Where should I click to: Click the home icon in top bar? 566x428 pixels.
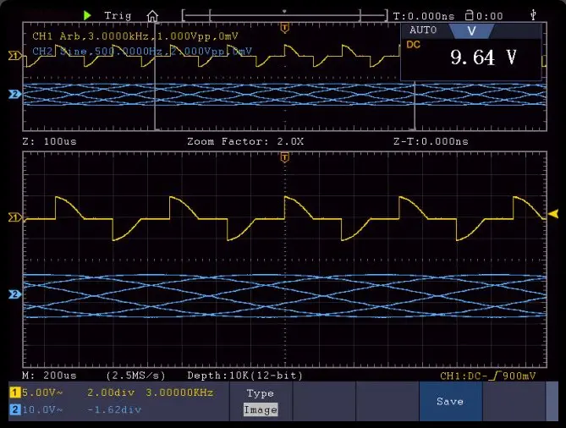[x=152, y=15]
